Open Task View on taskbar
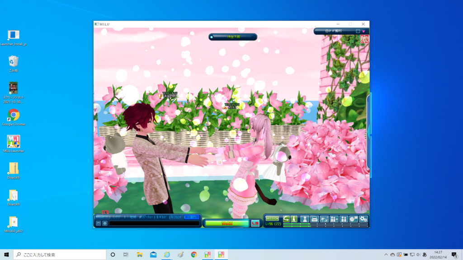 coord(126,255)
